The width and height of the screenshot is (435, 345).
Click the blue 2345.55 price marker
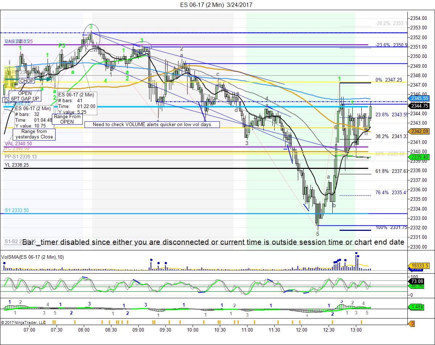pyautogui.click(x=419, y=98)
